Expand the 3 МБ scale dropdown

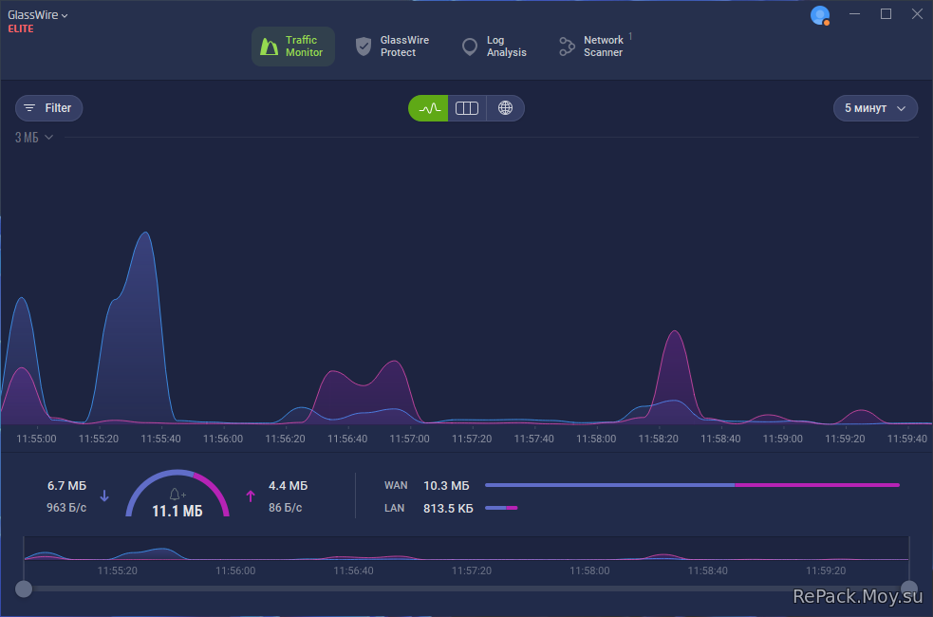[34, 138]
